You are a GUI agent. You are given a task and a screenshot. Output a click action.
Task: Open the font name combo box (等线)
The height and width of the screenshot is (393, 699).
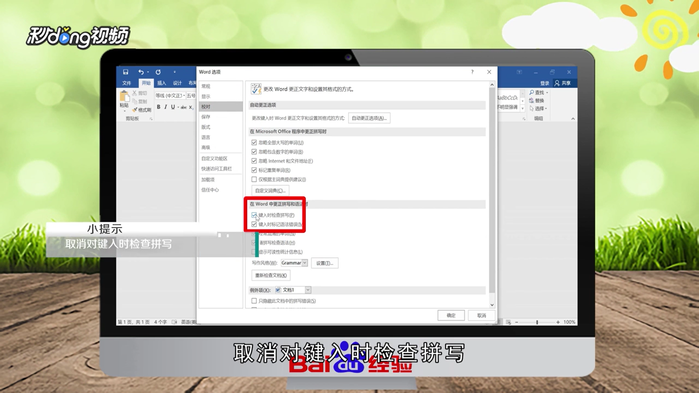point(170,96)
